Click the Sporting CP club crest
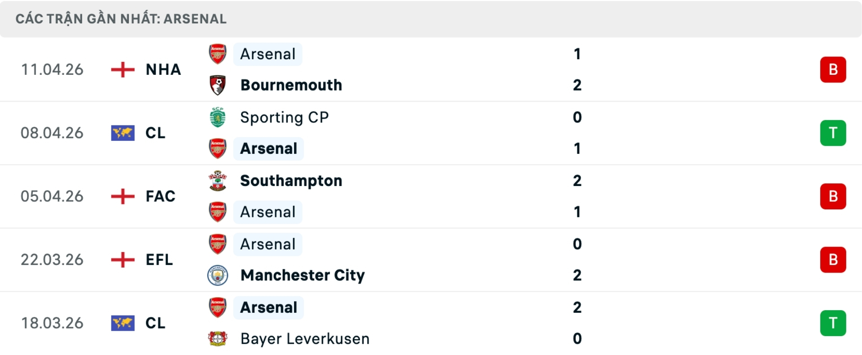 pos(218,117)
